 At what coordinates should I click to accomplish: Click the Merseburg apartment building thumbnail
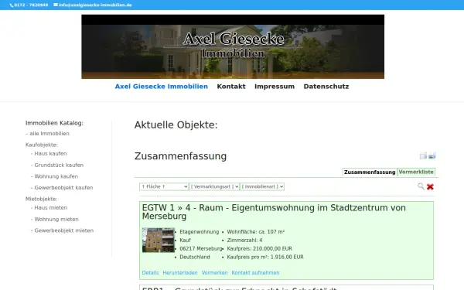click(x=159, y=240)
